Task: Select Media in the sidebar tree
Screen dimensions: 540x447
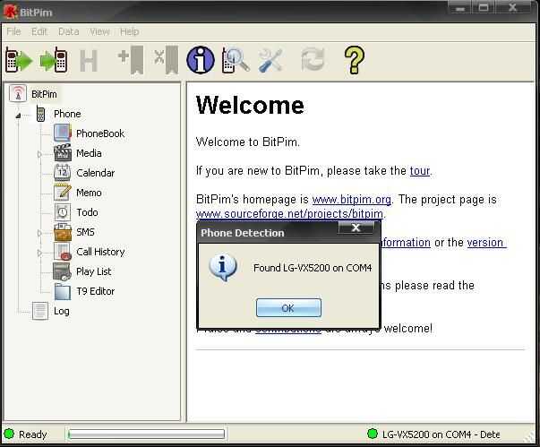Action: 89,153
